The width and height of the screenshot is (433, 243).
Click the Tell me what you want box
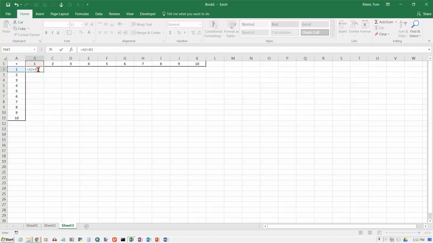(186, 14)
